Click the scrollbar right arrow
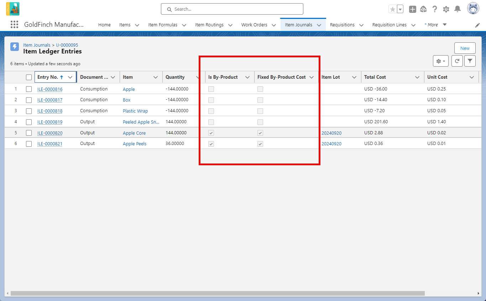This screenshot has width=486, height=301. pos(479,294)
